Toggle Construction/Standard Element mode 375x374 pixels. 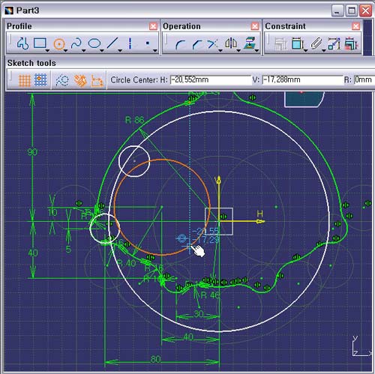(62, 80)
